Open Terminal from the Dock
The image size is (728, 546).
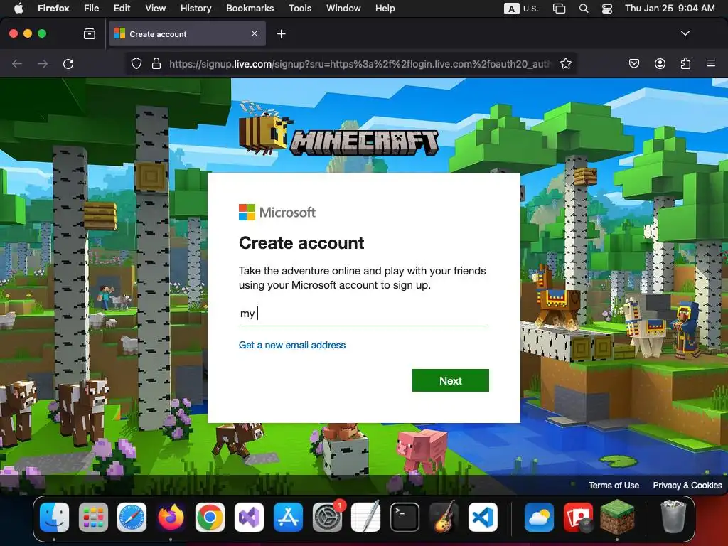[x=405, y=518]
